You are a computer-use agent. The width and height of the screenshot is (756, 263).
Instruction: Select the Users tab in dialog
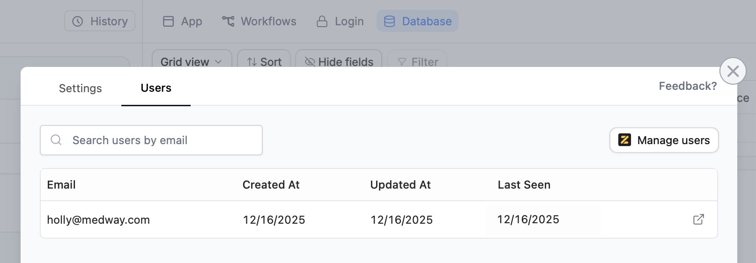coord(156,88)
